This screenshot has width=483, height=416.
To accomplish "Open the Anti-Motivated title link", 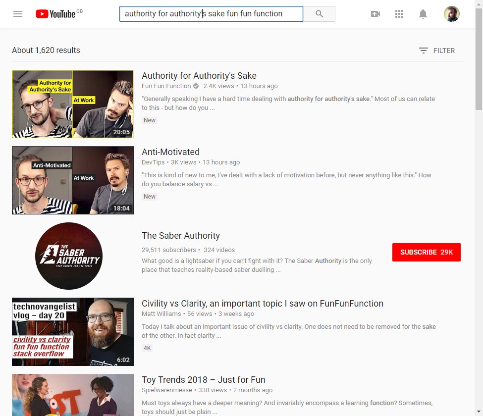I will click(170, 152).
